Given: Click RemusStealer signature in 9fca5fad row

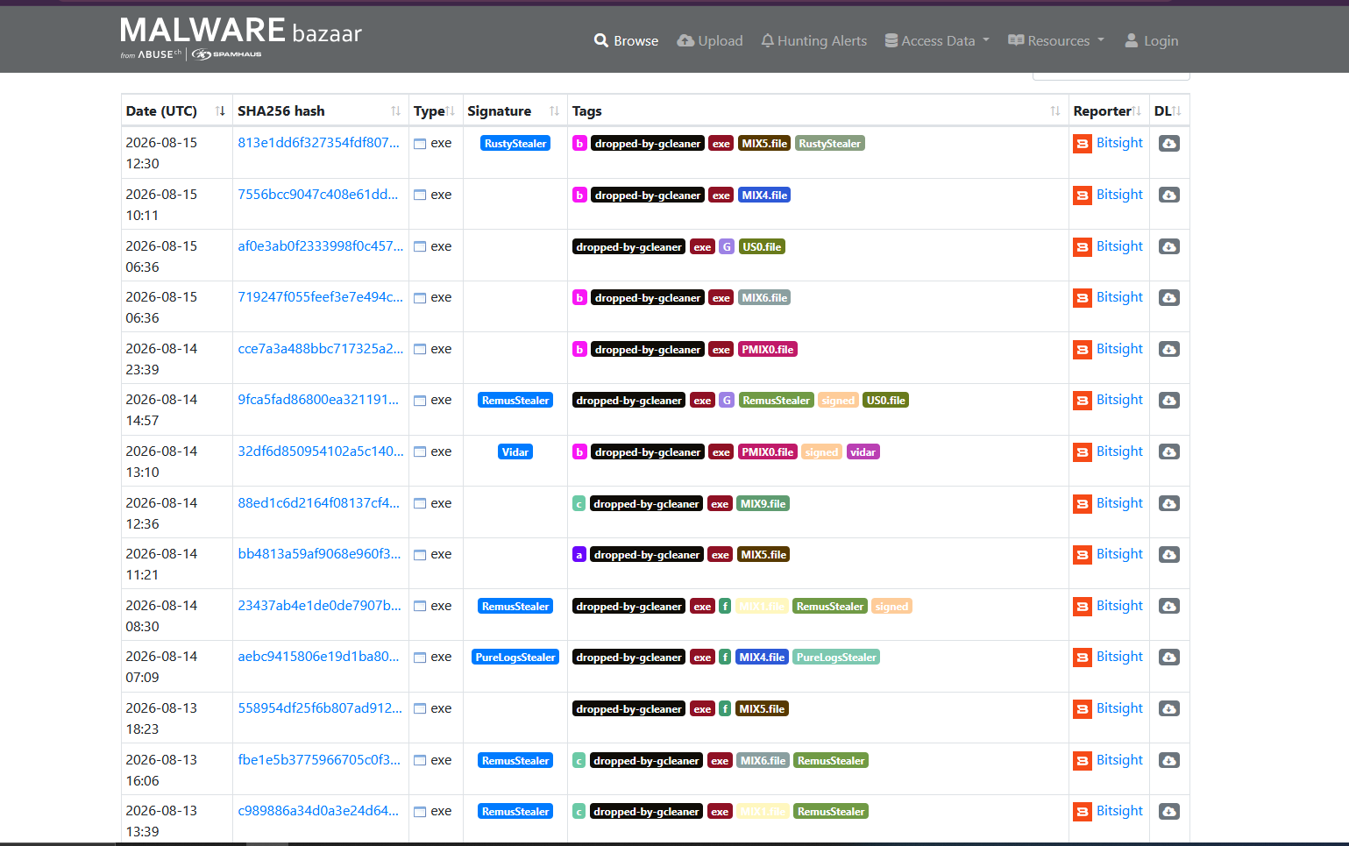Looking at the screenshot, I should point(515,401).
